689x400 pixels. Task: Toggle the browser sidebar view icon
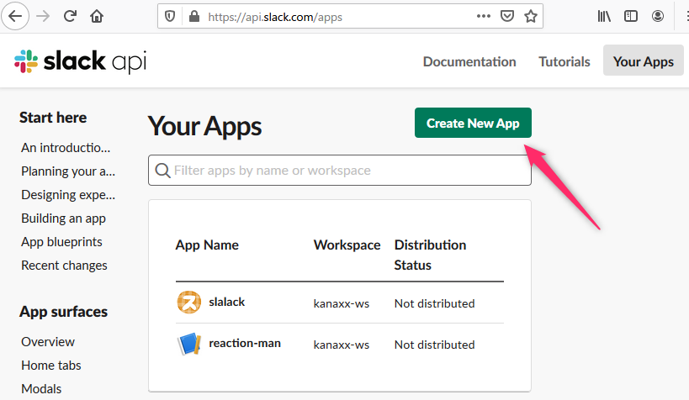click(x=631, y=16)
